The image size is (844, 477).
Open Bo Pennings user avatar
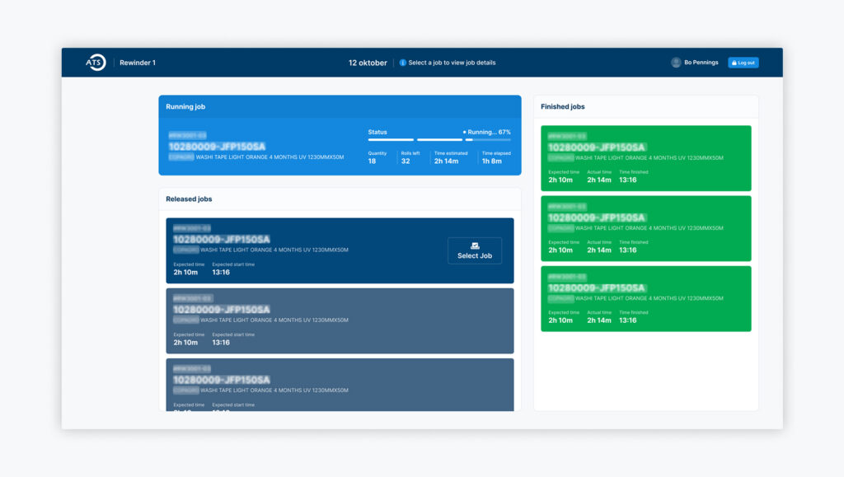tap(676, 63)
